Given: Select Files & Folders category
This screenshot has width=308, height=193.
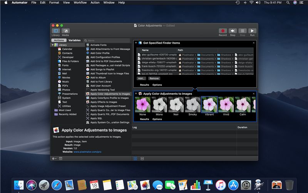Looking at the screenshot, I should (x=70, y=61).
